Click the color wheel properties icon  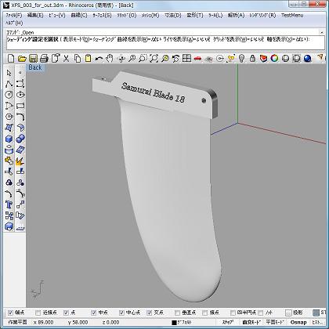274,59
